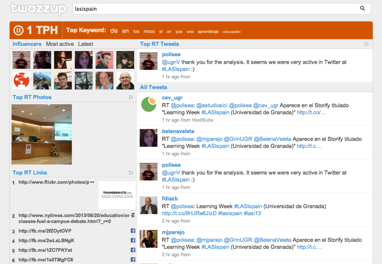Image resolution: width=382 pixels, height=264 pixels.
Task: Open the cev_ugr username link
Action: pyautogui.click(x=172, y=98)
